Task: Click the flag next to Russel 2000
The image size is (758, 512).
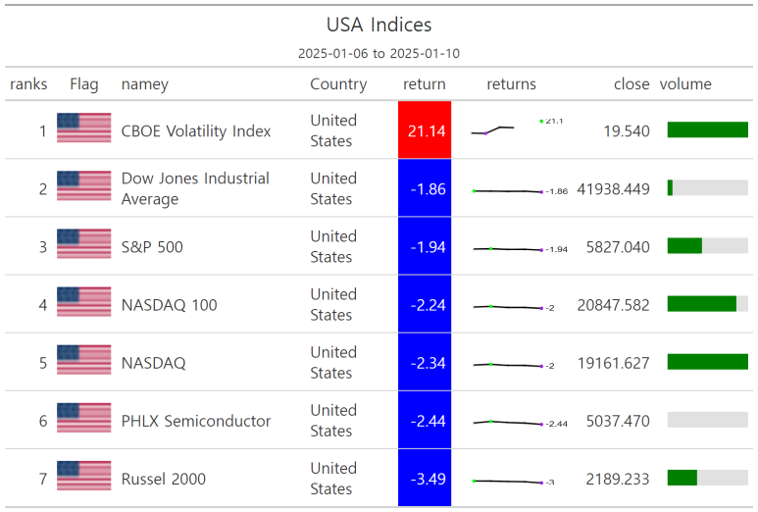Action: 84,476
